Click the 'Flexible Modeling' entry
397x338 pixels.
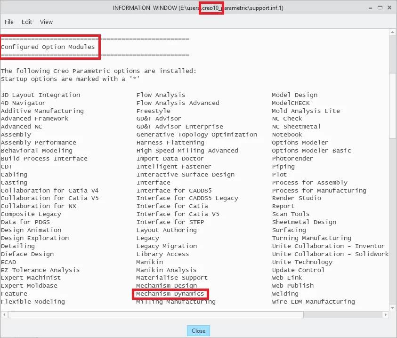pos(33,302)
